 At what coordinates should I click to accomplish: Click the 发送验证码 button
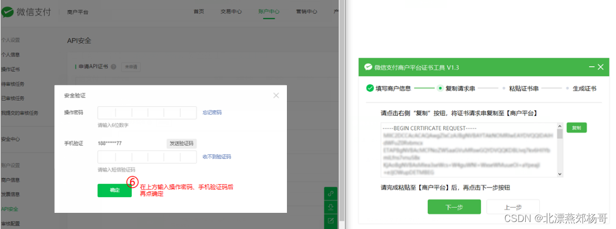click(x=181, y=143)
